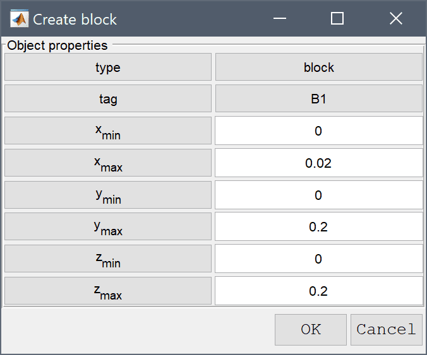Edit the xmax field showing 0.02
Screen dimensions: 427x355
click(x=318, y=163)
